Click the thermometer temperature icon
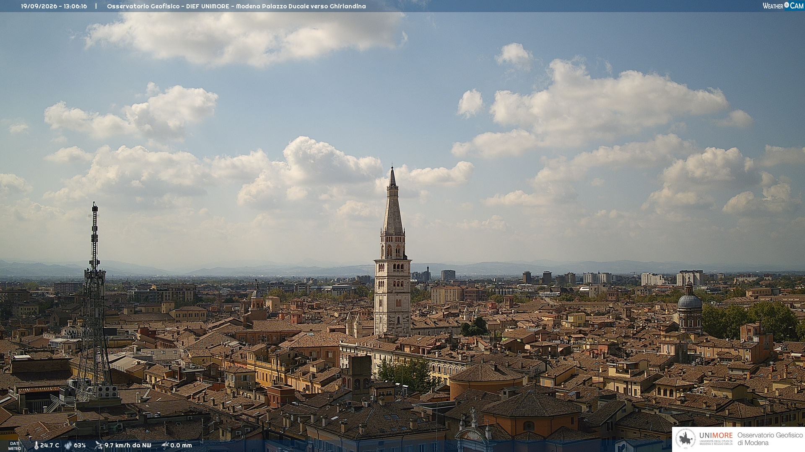The width and height of the screenshot is (805, 452). coord(36,446)
